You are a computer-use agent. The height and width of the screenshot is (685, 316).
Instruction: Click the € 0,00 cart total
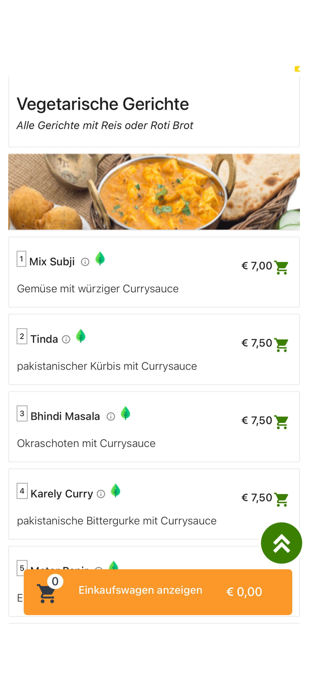pos(244,592)
